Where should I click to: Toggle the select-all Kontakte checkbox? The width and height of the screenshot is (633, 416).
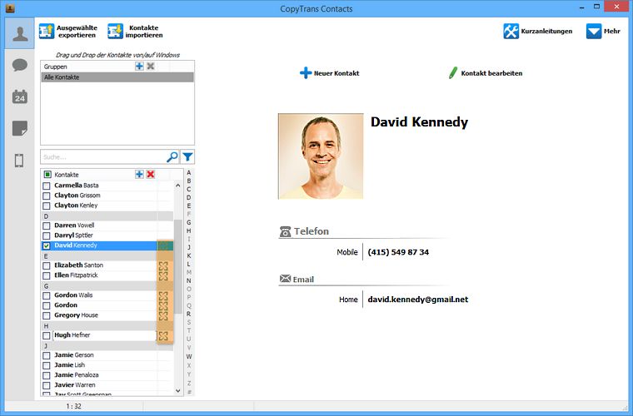coord(47,175)
